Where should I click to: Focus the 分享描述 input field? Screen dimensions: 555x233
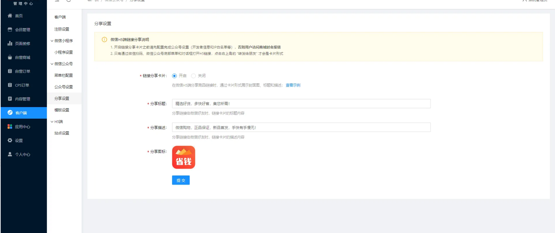(x=301, y=127)
